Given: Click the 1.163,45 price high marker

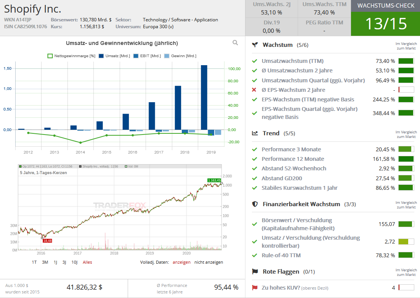Looking at the screenshot, I should 214,181.
